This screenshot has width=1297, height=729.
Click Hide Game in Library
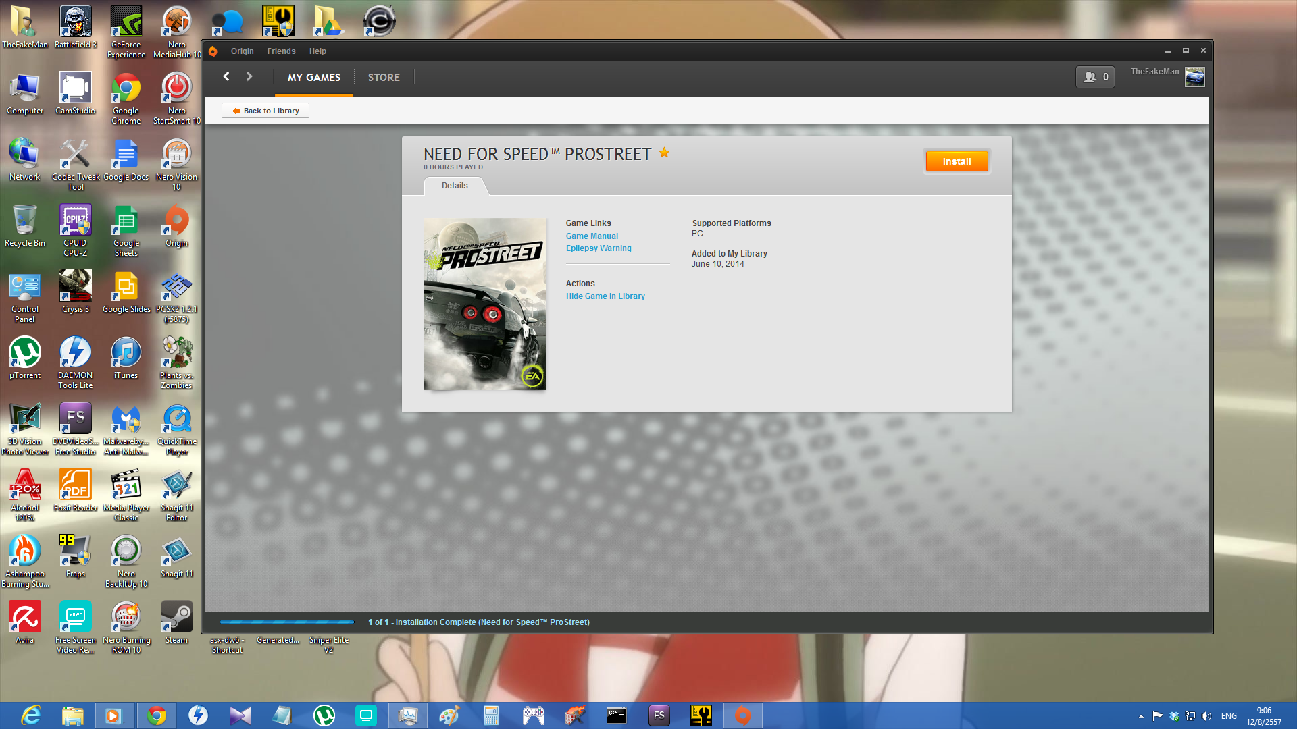click(x=605, y=296)
